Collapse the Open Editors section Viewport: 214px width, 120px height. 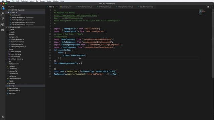pyautogui.click(x=7, y=10)
